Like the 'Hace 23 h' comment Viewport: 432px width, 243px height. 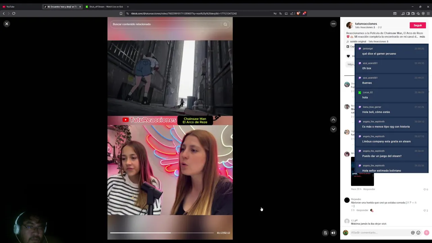pos(425,189)
